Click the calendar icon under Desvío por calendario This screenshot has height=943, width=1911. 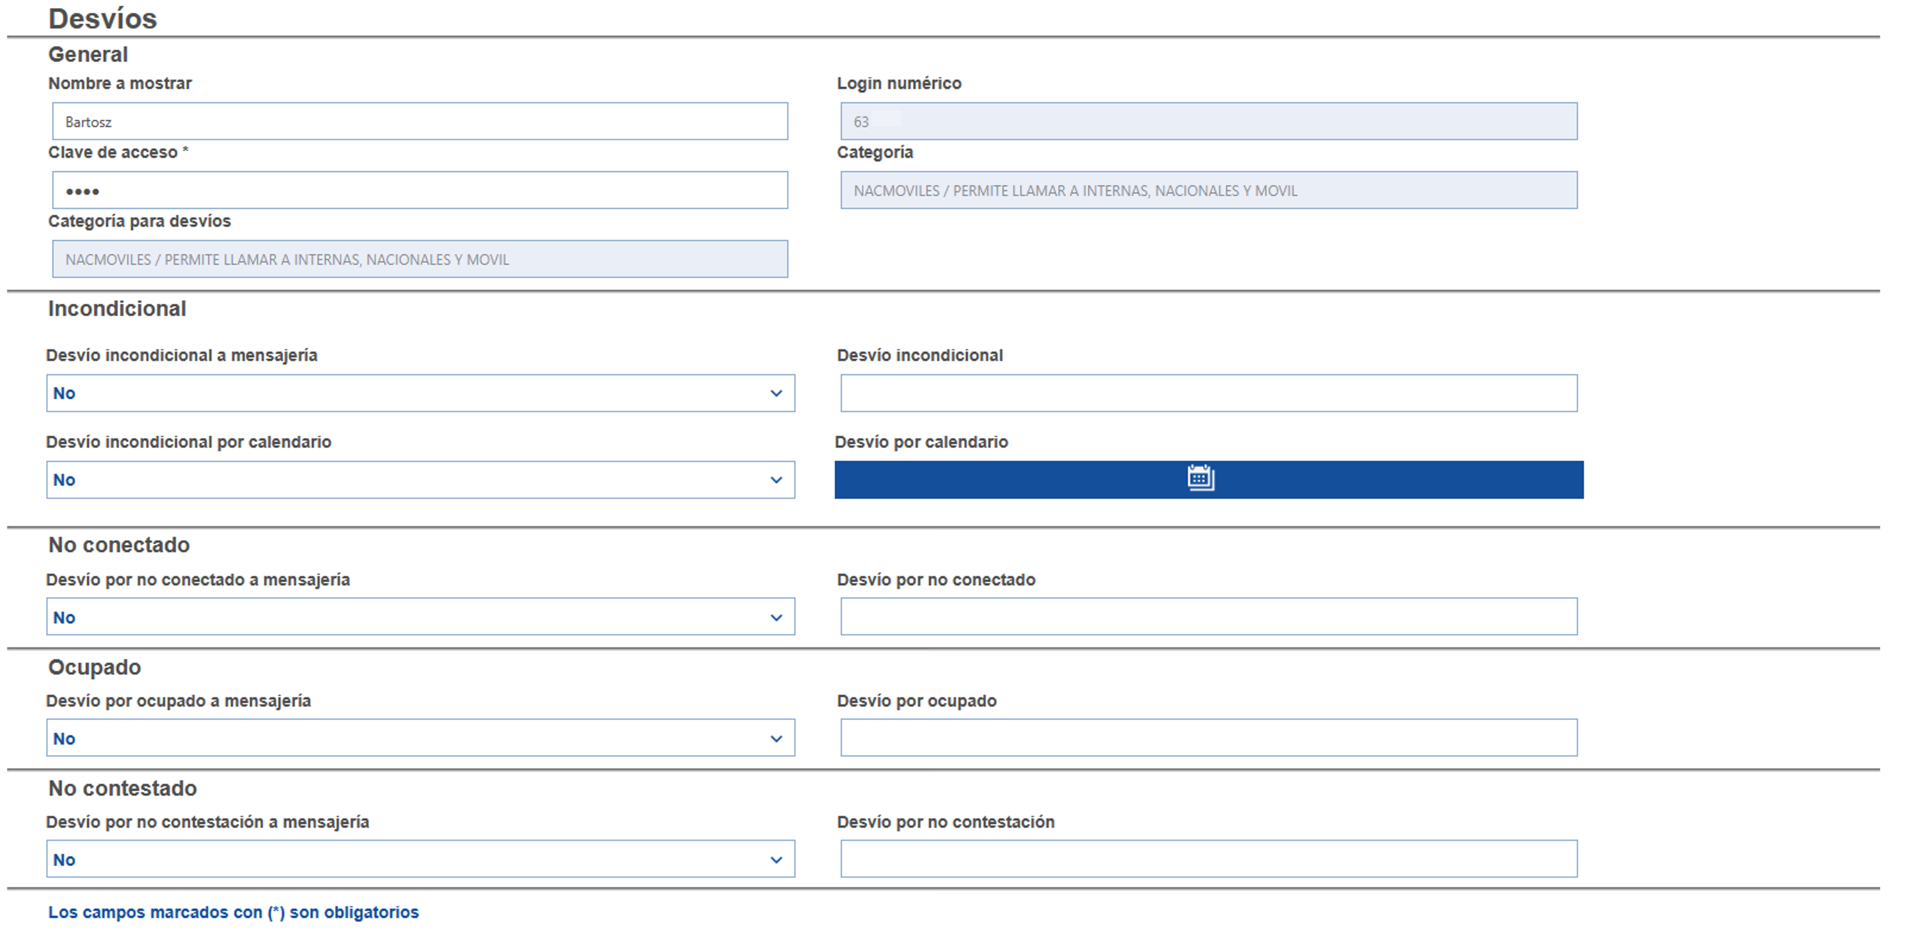click(x=1200, y=478)
